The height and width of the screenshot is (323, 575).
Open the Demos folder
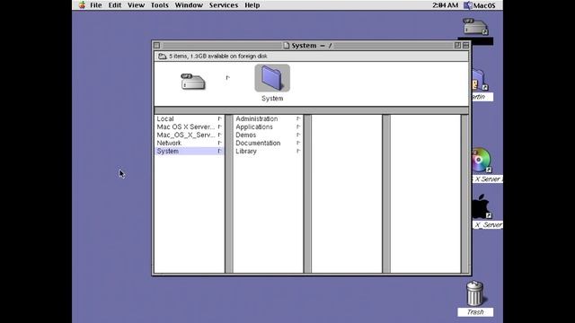268,135
